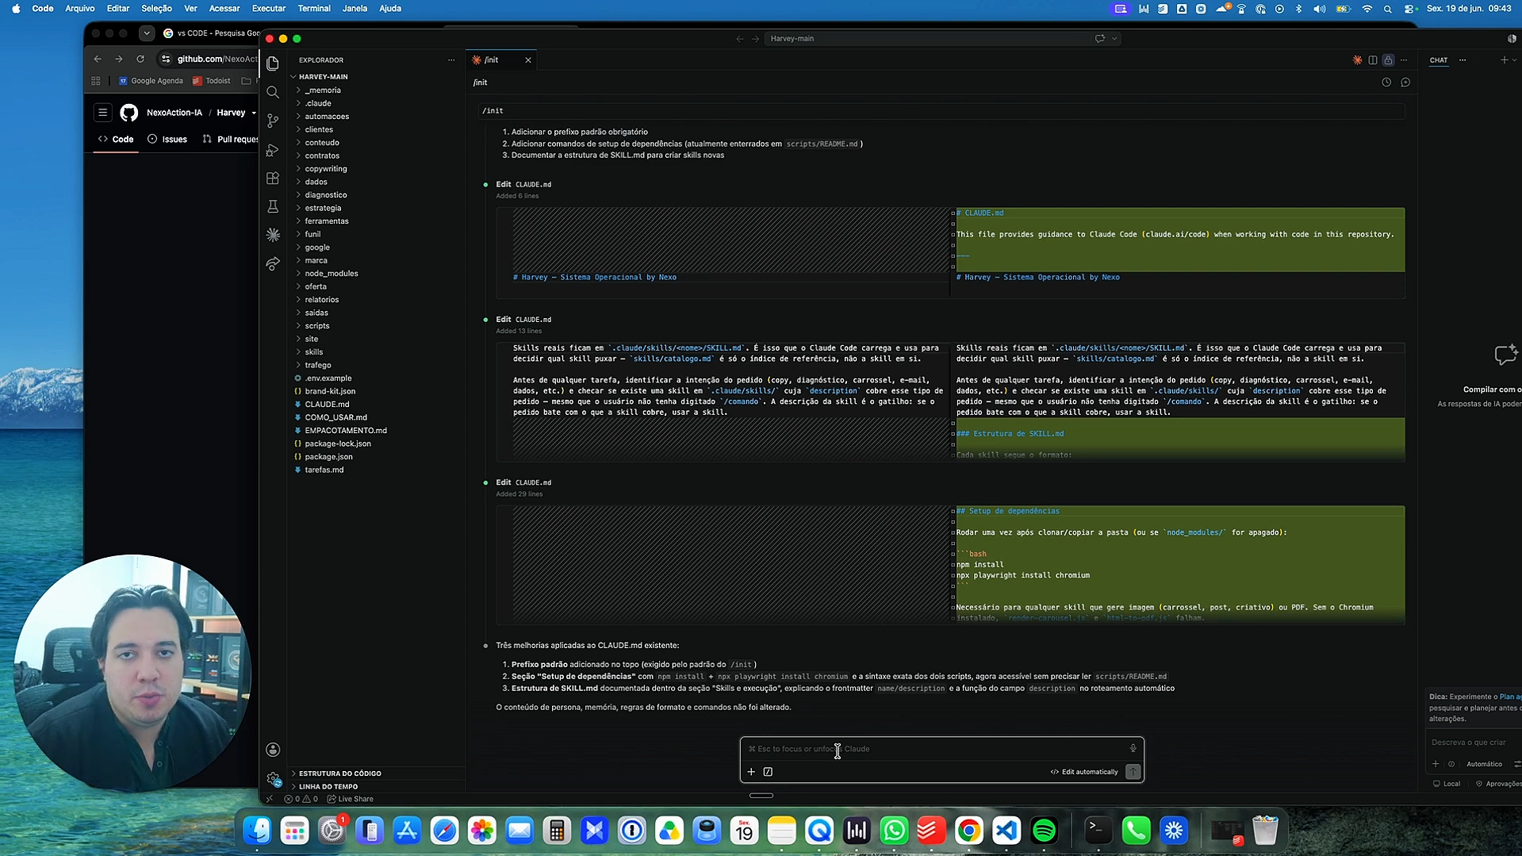
Task: Open the Arquivo menu
Action: [x=79, y=9]
